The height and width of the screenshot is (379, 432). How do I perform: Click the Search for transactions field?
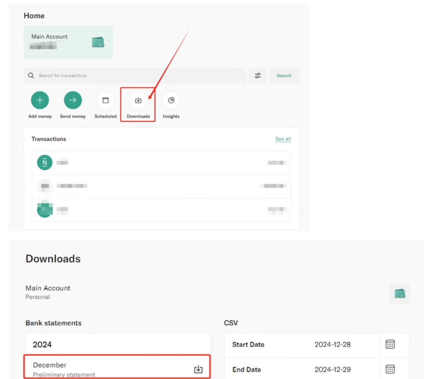point(135,76)
